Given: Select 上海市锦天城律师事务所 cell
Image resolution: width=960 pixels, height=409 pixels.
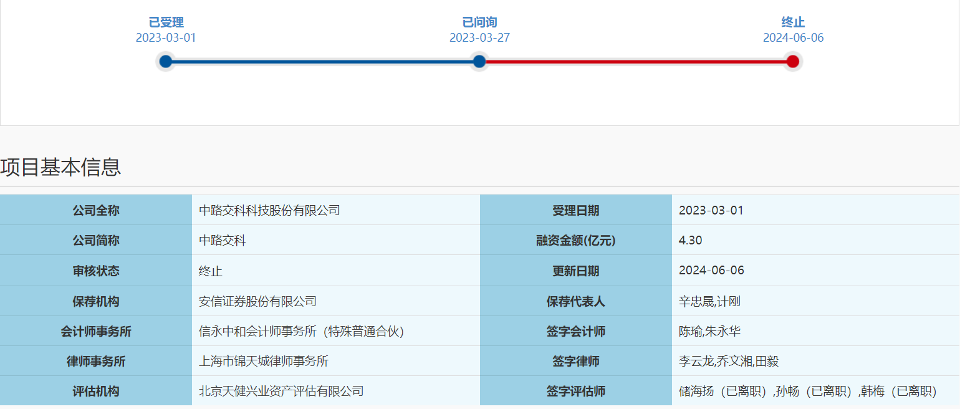Looking at the screenshot, I should tap(336, 361).
